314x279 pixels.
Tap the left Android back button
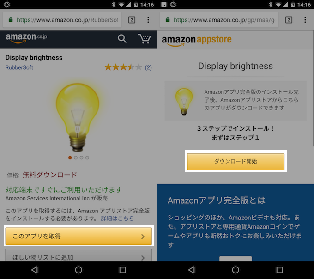tap(35, 270)
